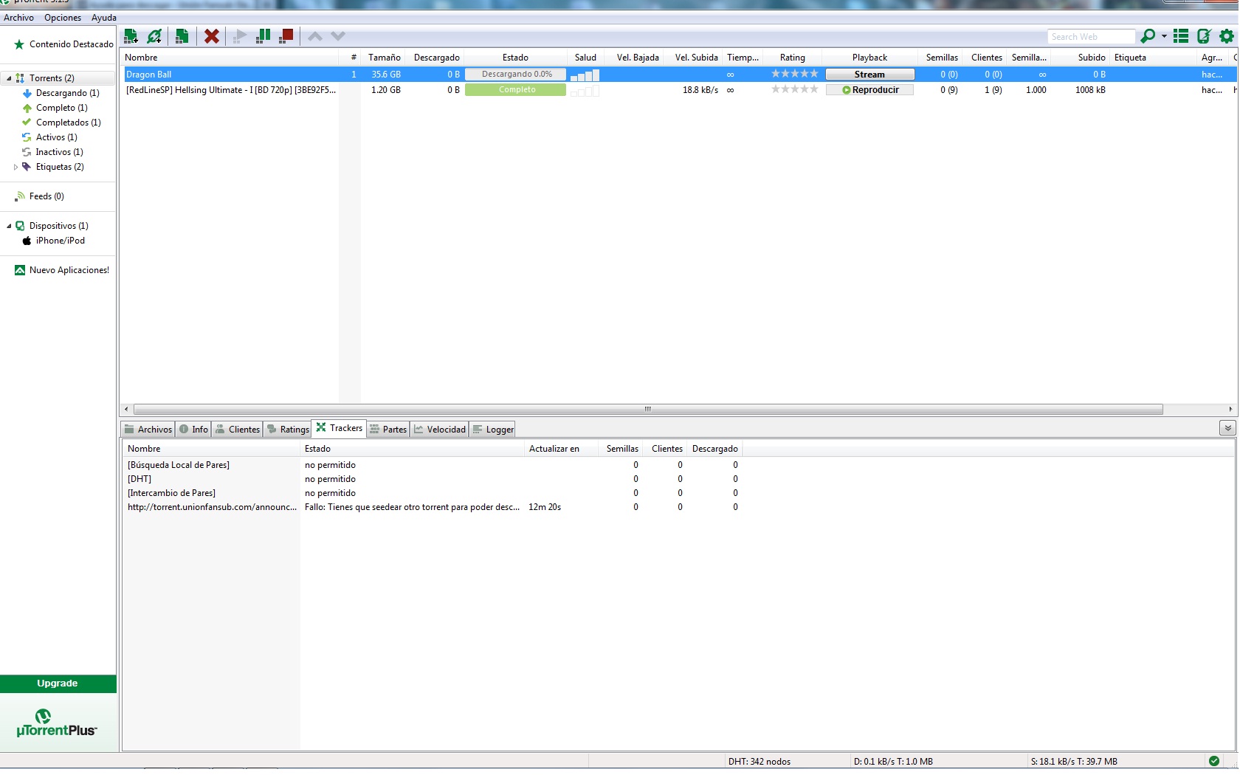
Task: Open the remote device setup icon
Action: [x=1204, y=36]
